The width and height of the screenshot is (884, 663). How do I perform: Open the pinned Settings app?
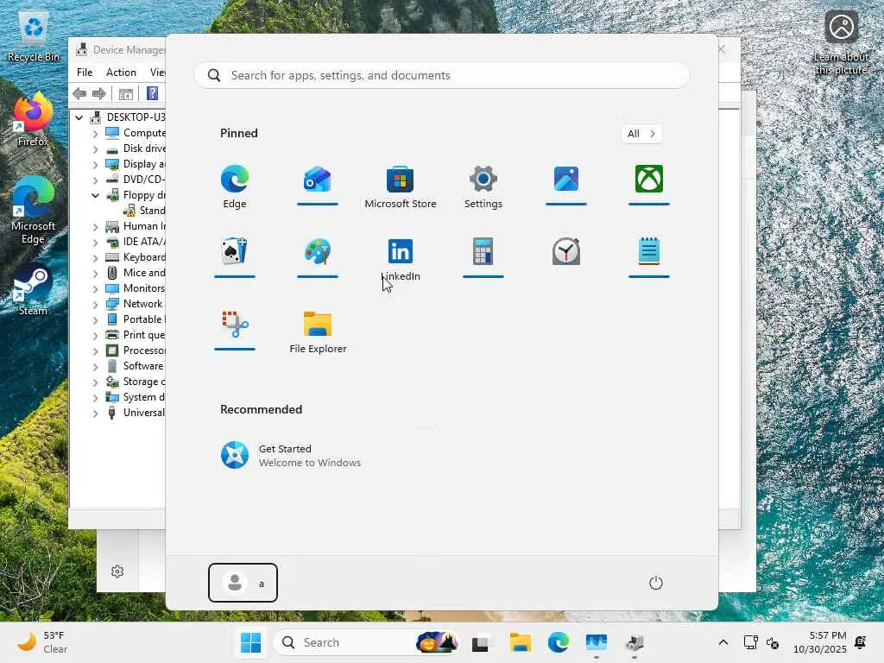pos(483,186)
